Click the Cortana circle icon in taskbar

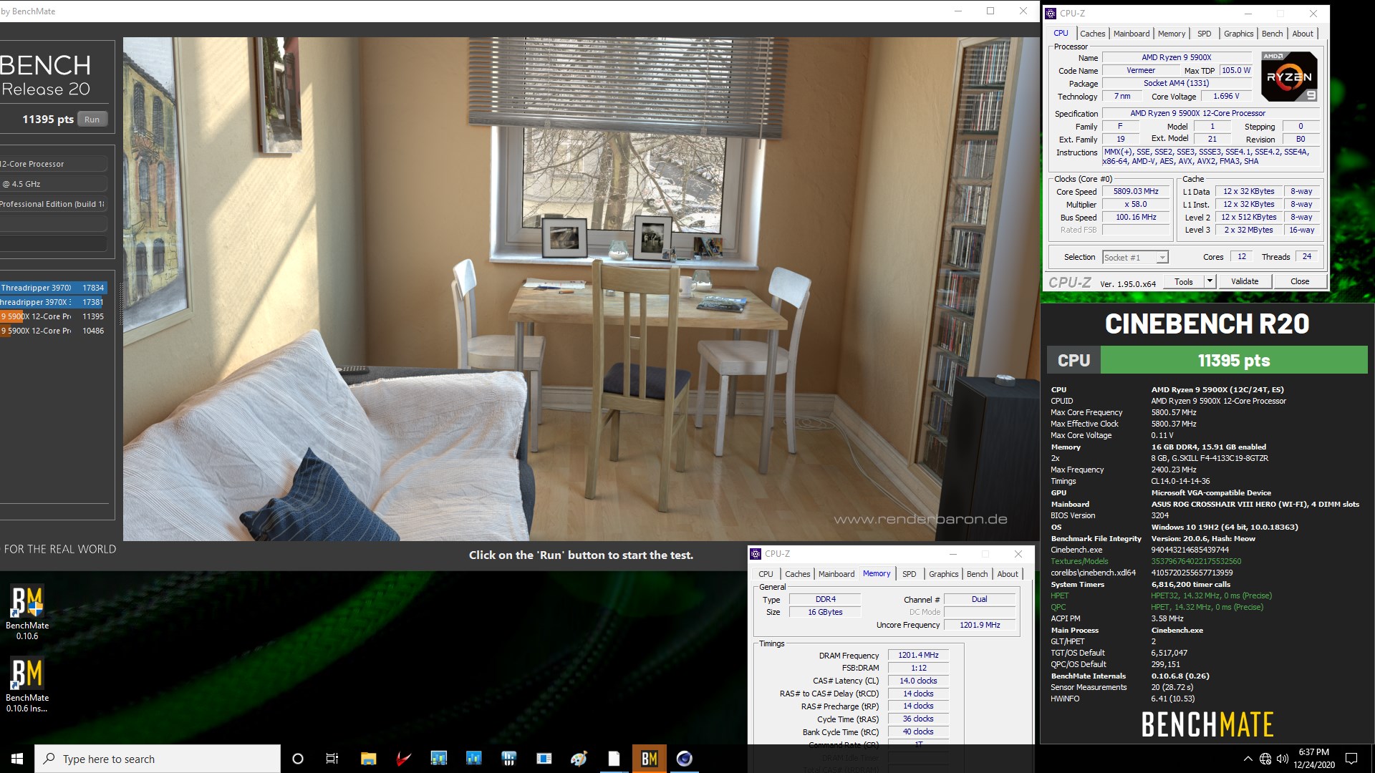(298, 759)
